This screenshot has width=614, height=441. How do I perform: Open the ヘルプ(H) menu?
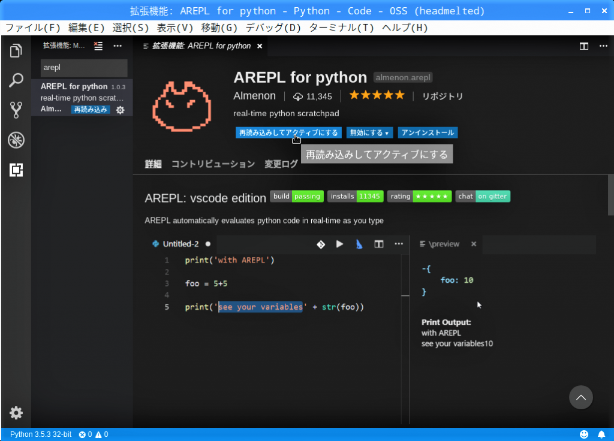click(x=405, y=28)
